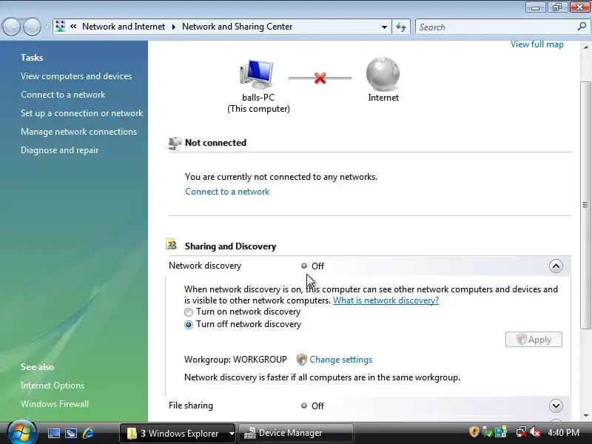The image size is (592, 444).
Task: Go back with the Back arrow button
Action: (x=11, y=27)
